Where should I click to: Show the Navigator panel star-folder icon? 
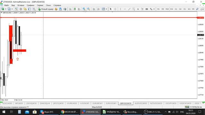click(x=25, y=9)
